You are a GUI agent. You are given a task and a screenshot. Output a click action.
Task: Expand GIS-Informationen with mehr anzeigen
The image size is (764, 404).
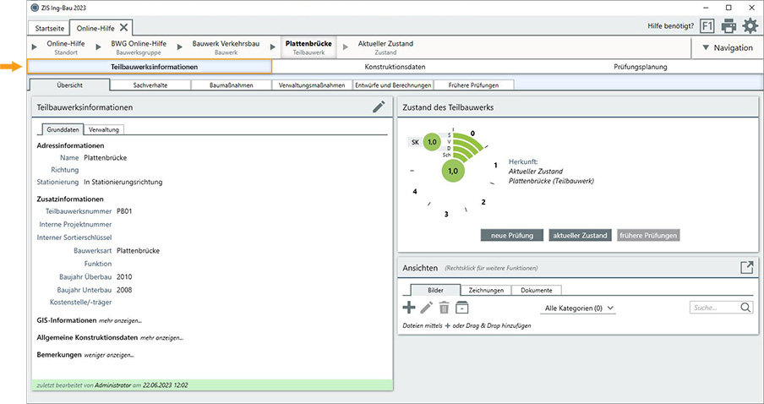click(120, 320)
